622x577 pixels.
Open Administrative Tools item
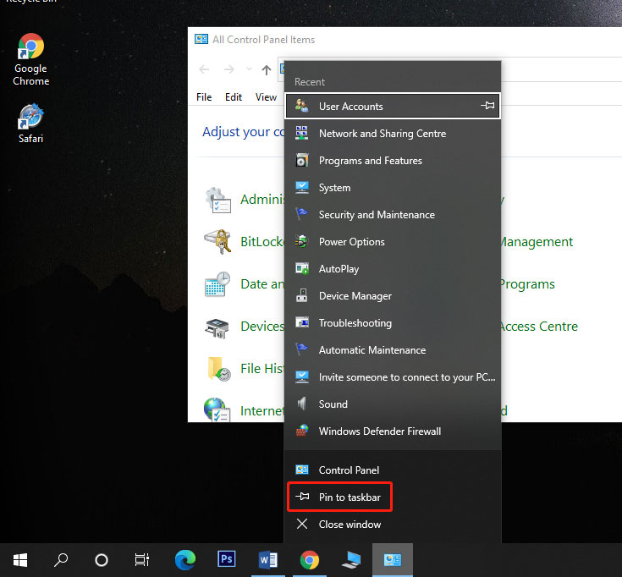pyautogui.click(x=244, y=200)
